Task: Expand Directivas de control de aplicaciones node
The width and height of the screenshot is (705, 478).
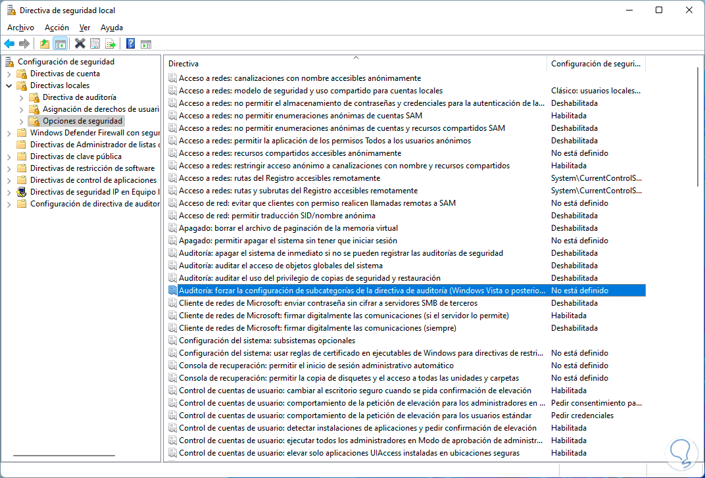Action: click(9, 180)
